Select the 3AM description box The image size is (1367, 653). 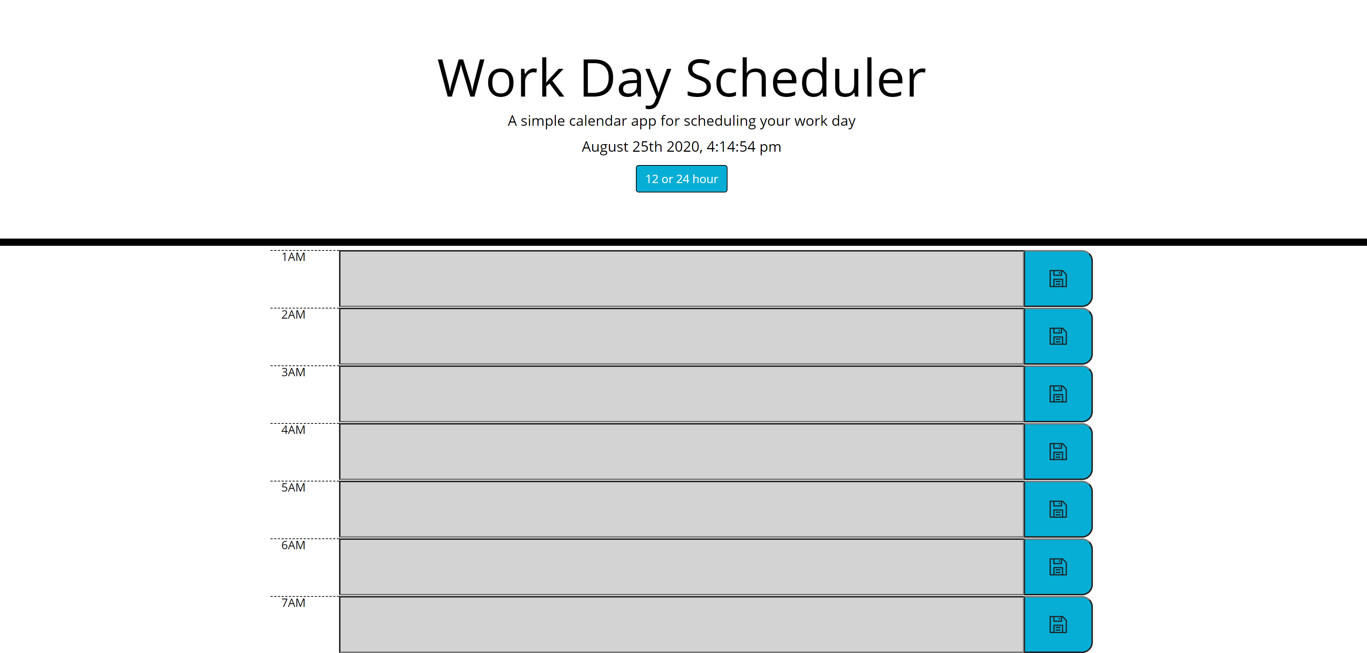(681, 394)
